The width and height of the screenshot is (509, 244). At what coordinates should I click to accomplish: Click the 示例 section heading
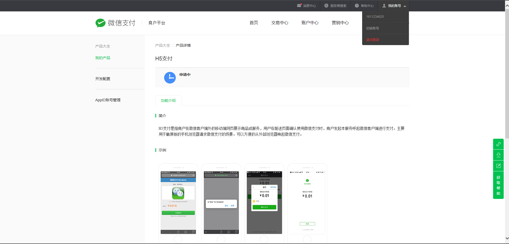point(162,150)
